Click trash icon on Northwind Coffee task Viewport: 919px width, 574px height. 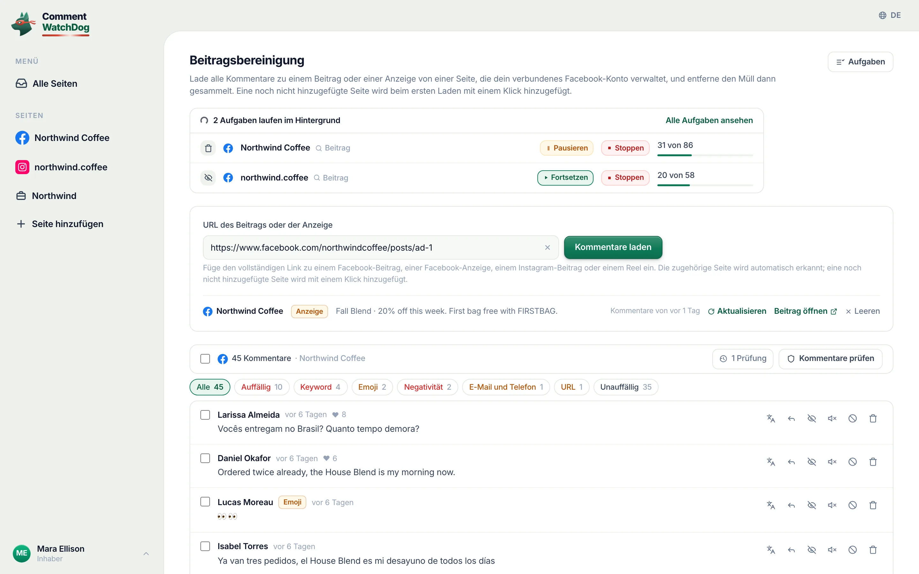208,148
